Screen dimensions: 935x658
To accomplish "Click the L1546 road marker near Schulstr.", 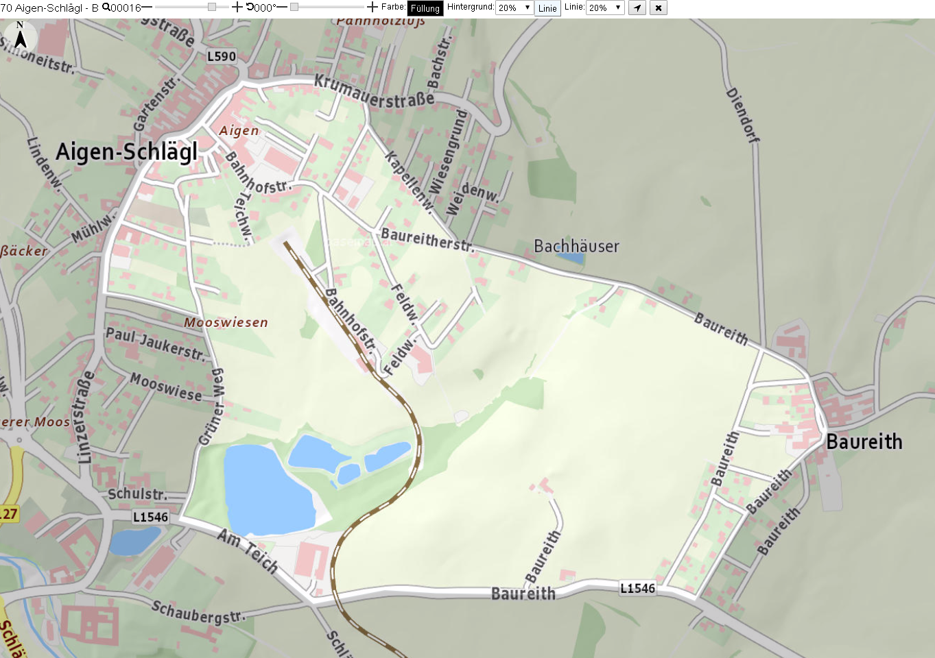I will click(150, 517).
